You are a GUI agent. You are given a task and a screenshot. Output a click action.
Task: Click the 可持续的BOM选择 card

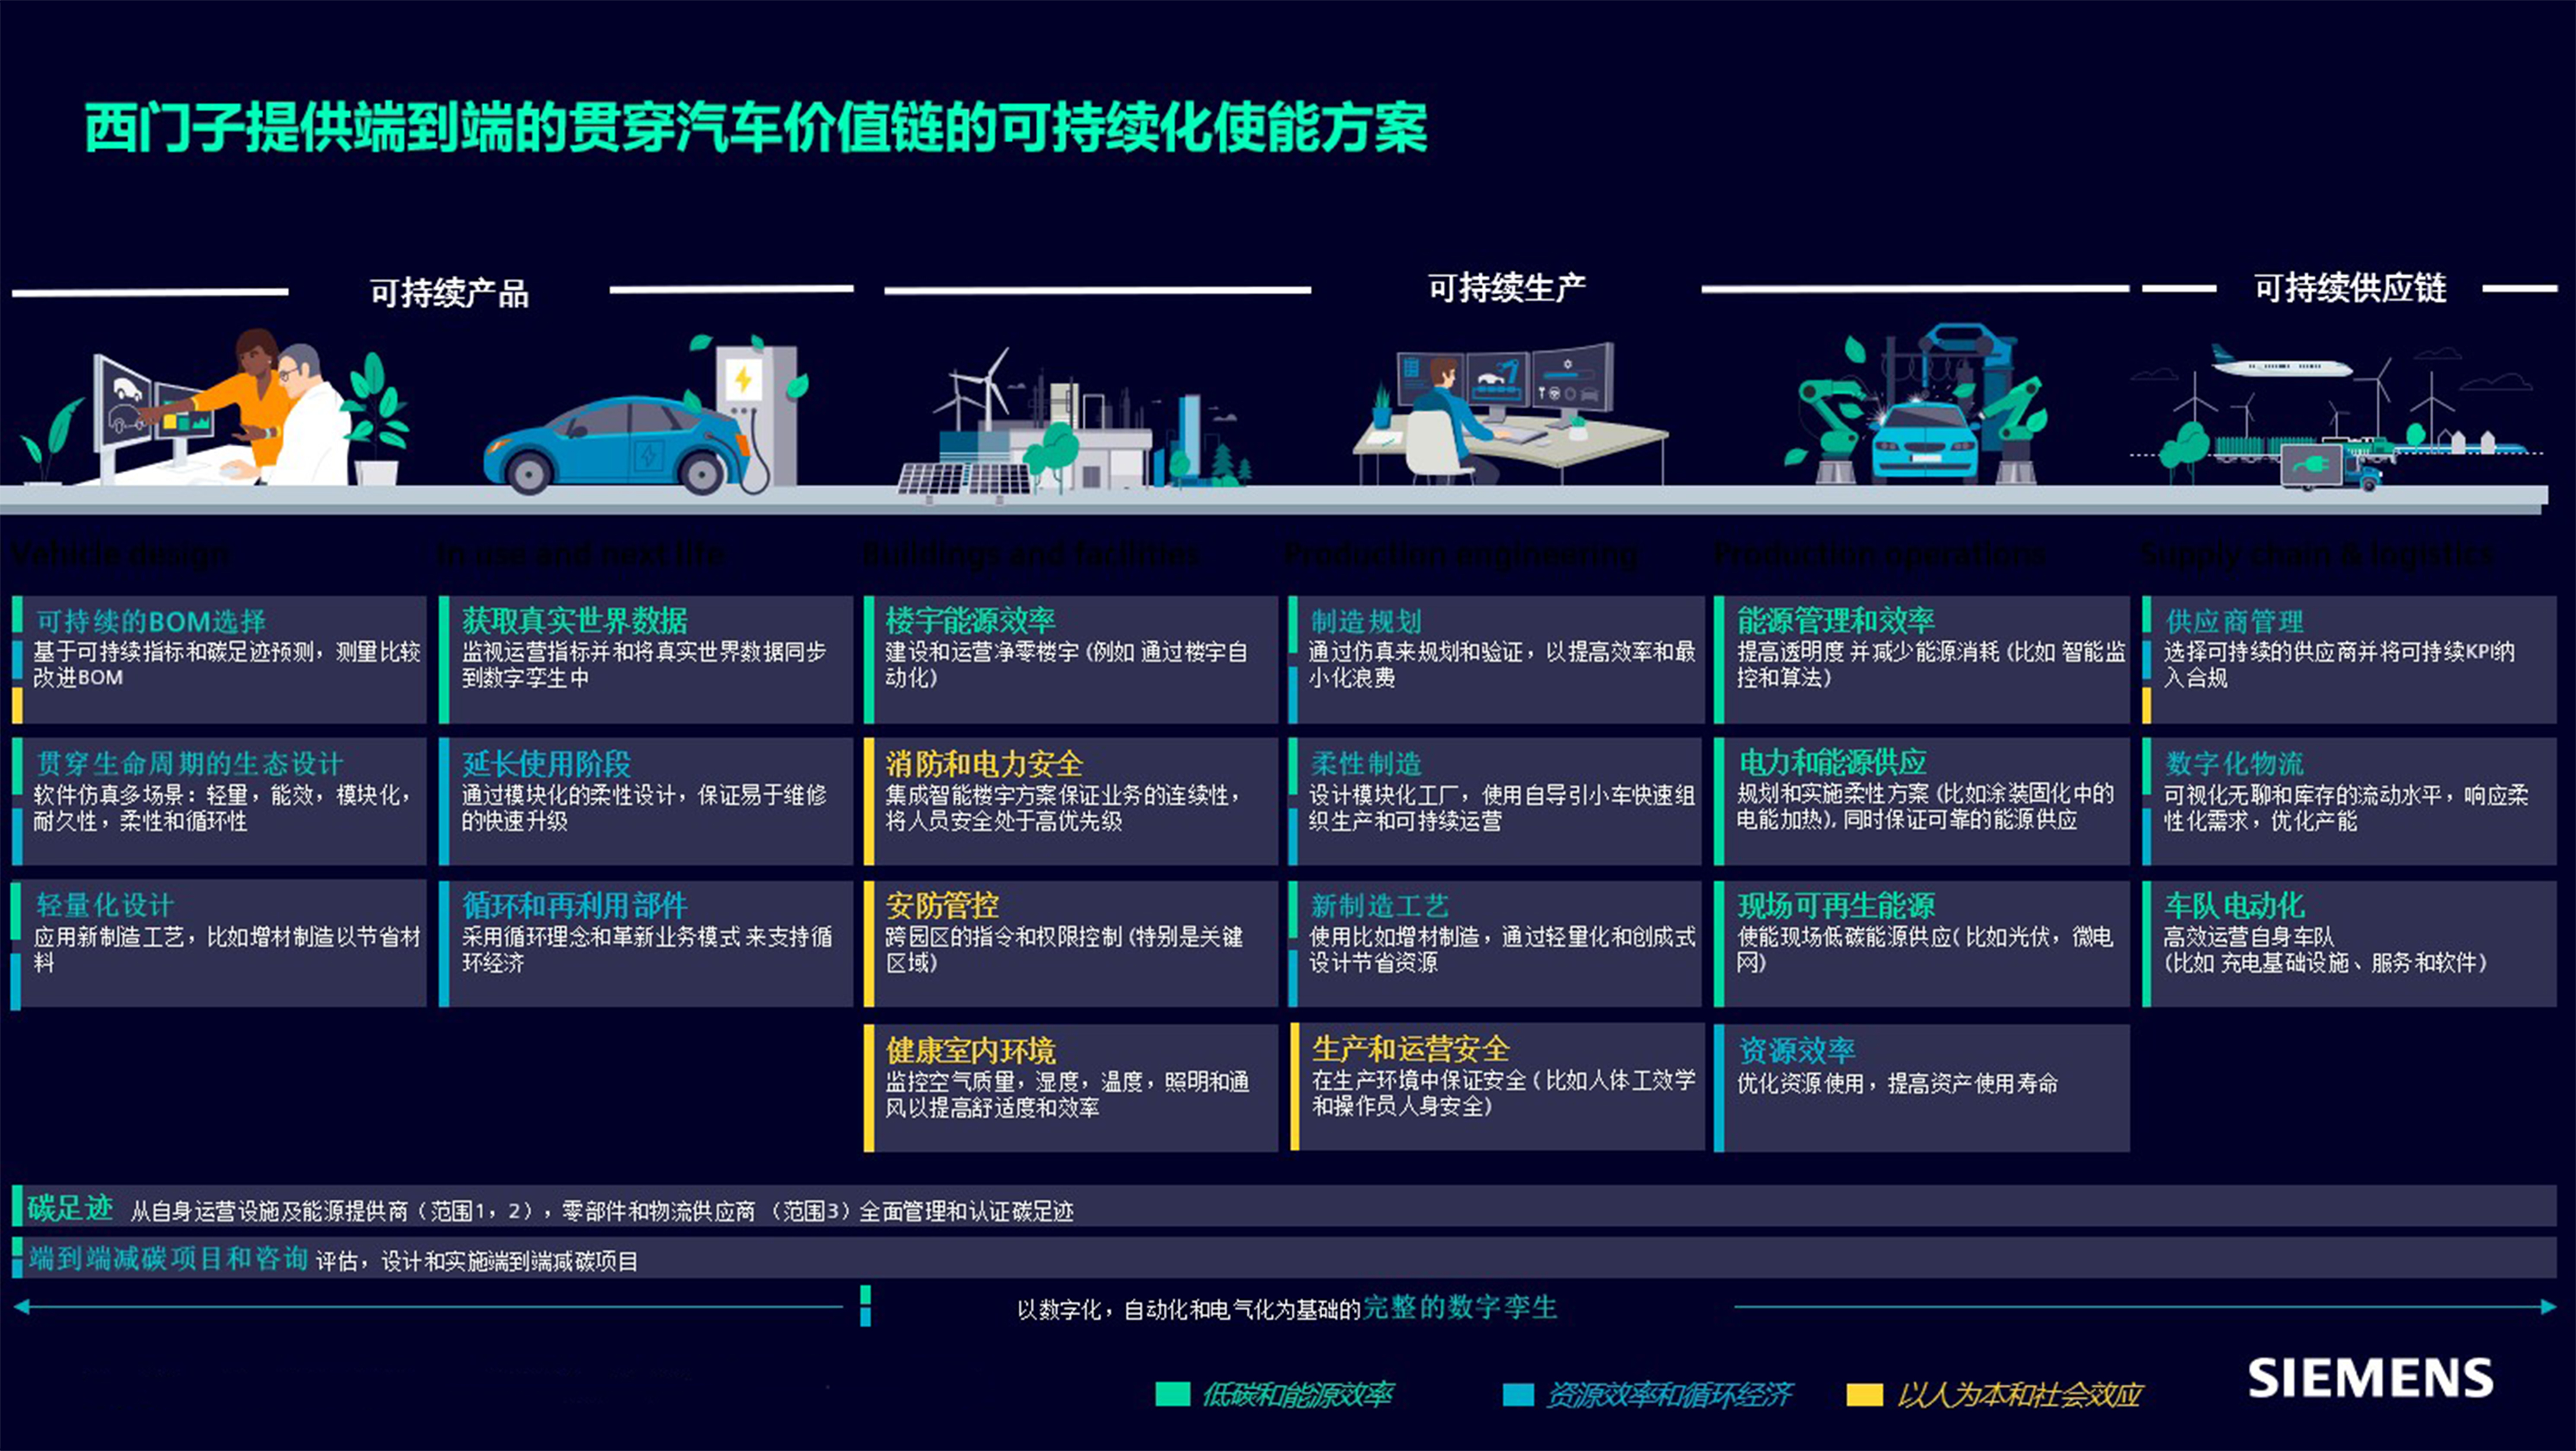[219, 659]
